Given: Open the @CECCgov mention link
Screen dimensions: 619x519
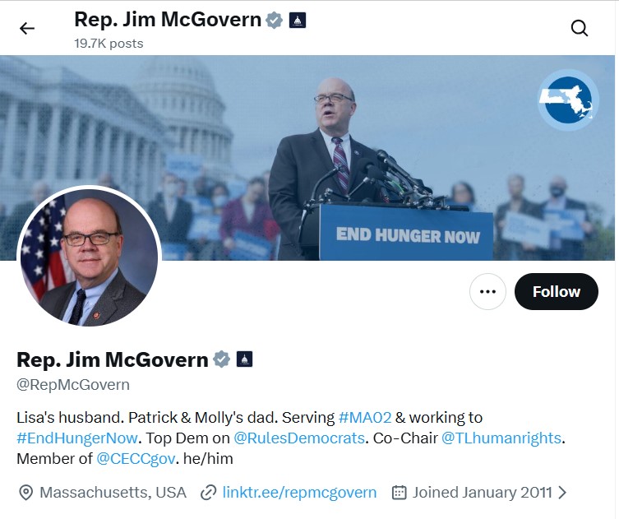Looking at the screenshot, I should point(136,459).
